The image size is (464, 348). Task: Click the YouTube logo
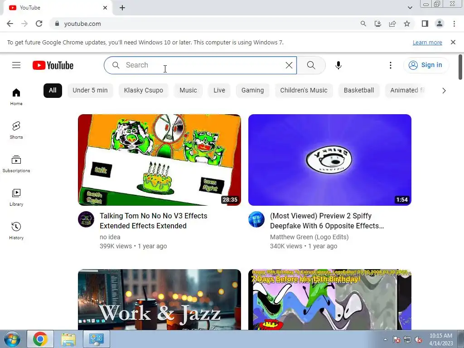click(x=53, y=65)
